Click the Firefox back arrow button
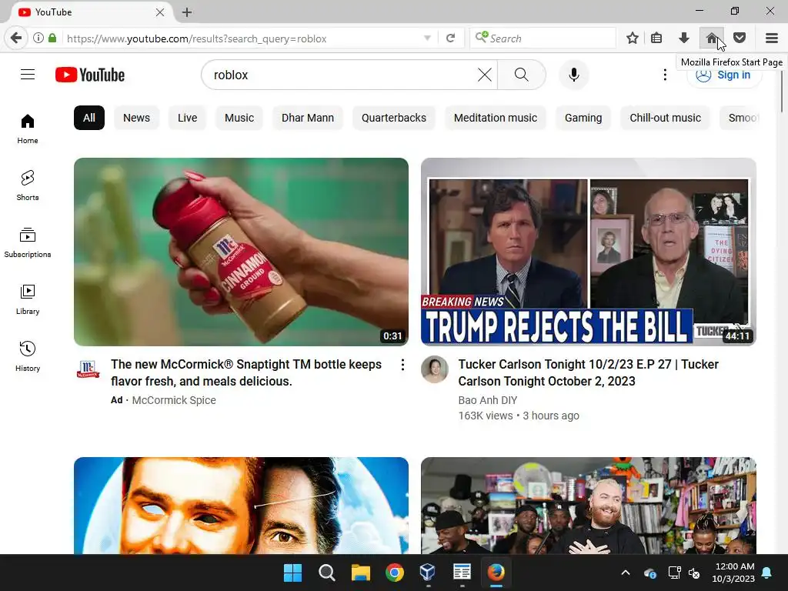Screen dimensions: 788x591 16,38
